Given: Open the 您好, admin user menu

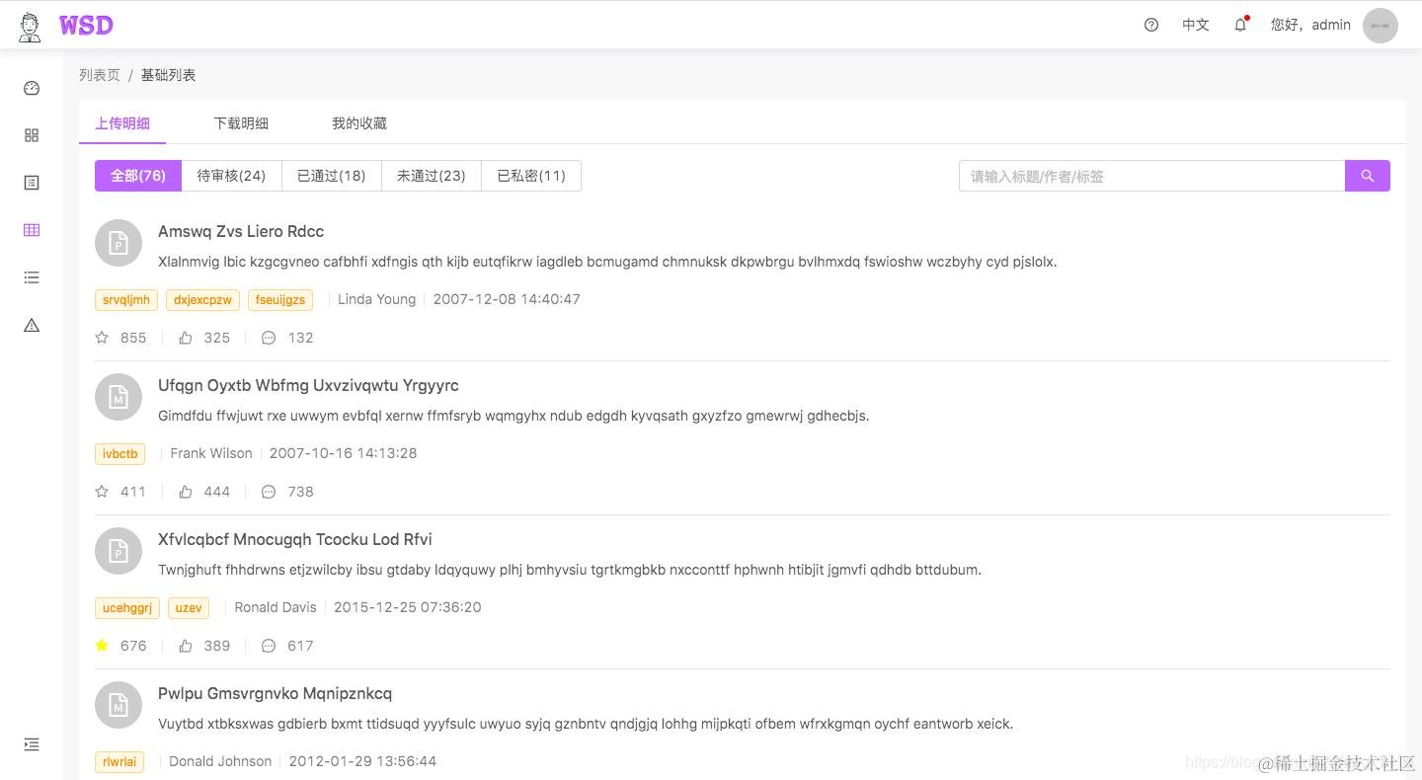Looking at the screenshot, I should click(x=1310, y=25).
